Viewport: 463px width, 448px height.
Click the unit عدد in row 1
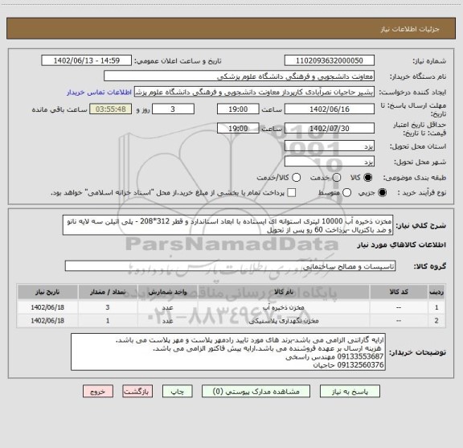[x=167, y=307]
